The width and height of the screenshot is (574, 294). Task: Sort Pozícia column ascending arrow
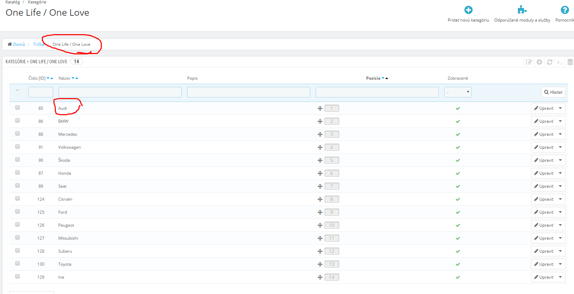[387, 78]
